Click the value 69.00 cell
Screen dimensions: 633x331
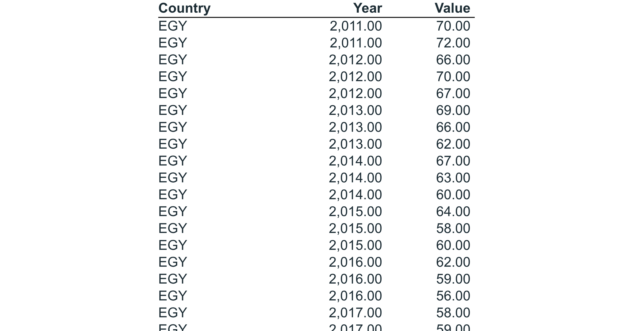click(x=453, y=110)
